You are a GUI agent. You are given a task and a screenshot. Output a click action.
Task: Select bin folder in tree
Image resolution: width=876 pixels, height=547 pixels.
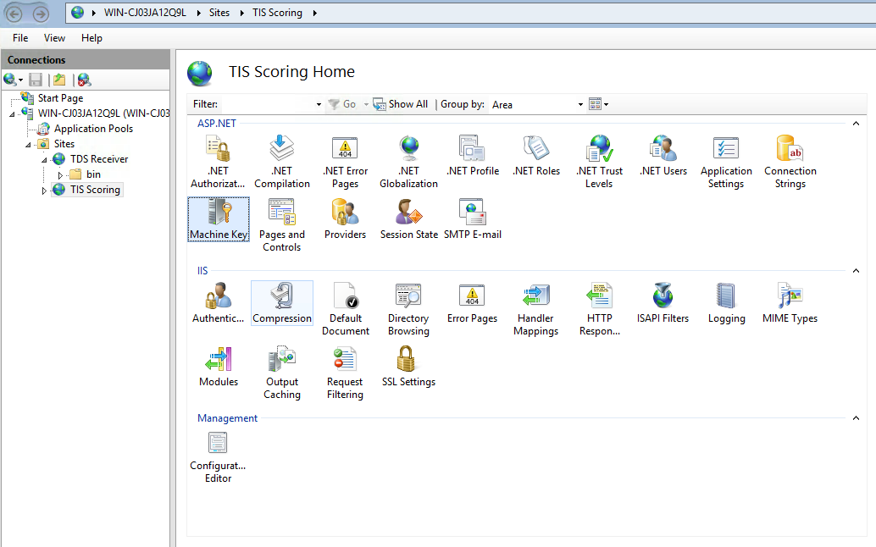pos(93,174)
